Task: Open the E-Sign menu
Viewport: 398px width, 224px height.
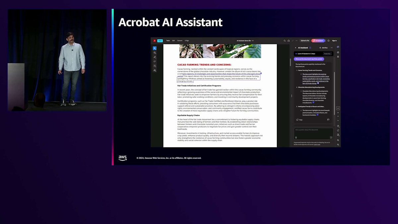Action: [x=187, y=40]
